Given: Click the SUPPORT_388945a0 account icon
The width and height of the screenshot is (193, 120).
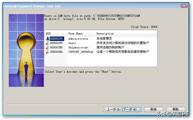Looking at the screenshot, I should tap(47, 52).
